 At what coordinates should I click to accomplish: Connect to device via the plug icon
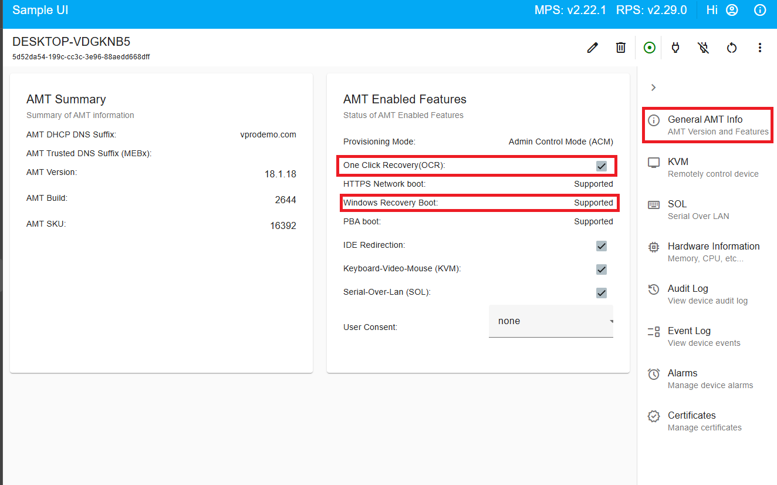675,48
